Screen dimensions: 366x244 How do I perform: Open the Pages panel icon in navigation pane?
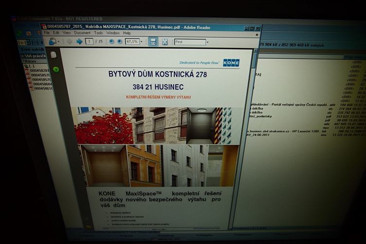(54, 55)
